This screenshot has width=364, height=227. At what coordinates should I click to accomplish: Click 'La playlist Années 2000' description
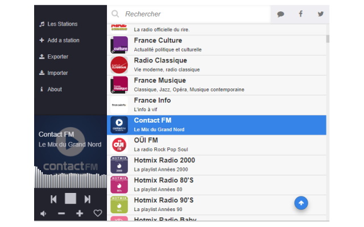click(x=161, y=169)
